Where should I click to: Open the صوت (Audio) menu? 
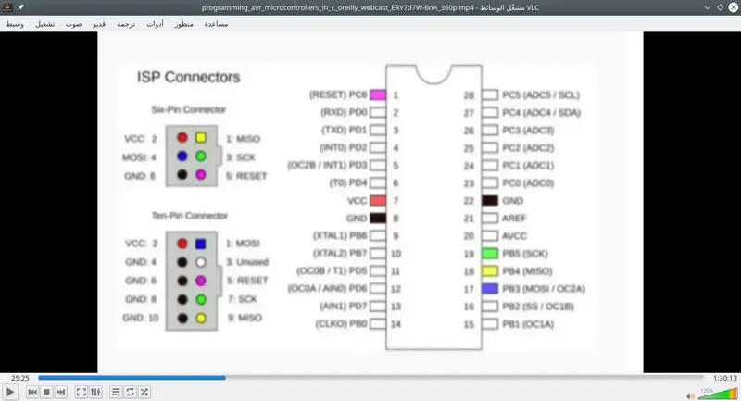click(73, 23)
